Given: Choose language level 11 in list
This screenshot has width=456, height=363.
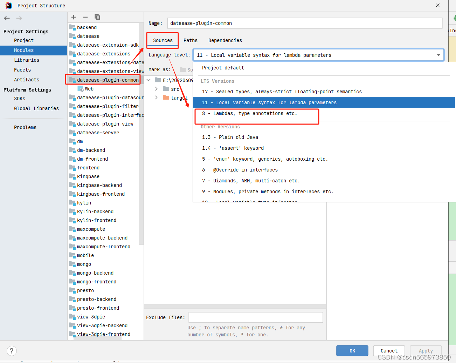Looking at the screenshot, I should click(324, 102).
